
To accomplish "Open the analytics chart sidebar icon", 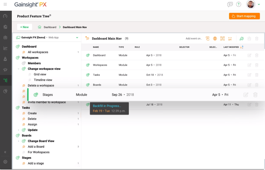I will 5,48.
